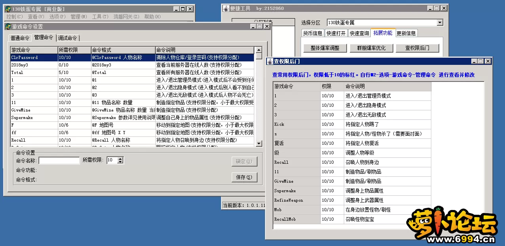Viewport: 505px width, 246px height.
Task: Select 进入/退出隐身模式 row in 查权限后门
Action: pyautogui.click(x=352, y=105)
